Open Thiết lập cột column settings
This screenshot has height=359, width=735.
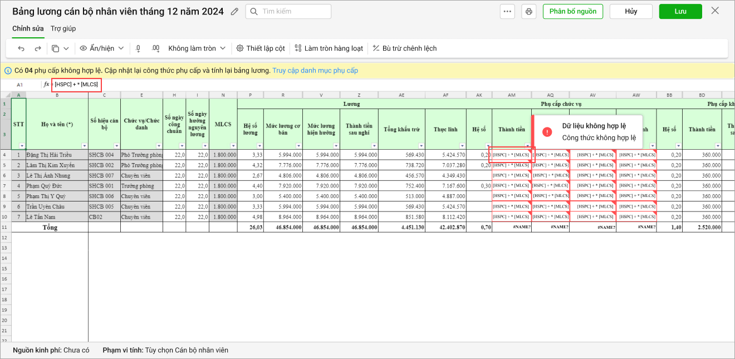(x=261, y=48)
